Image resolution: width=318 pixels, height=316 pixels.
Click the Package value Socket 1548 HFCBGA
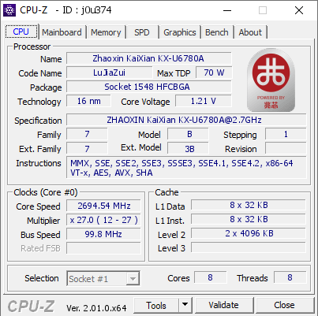click(x=149, y=87)
